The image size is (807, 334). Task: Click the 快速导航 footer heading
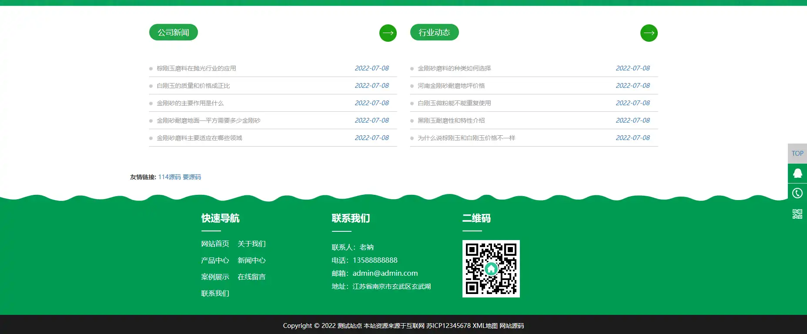(220, 218)
